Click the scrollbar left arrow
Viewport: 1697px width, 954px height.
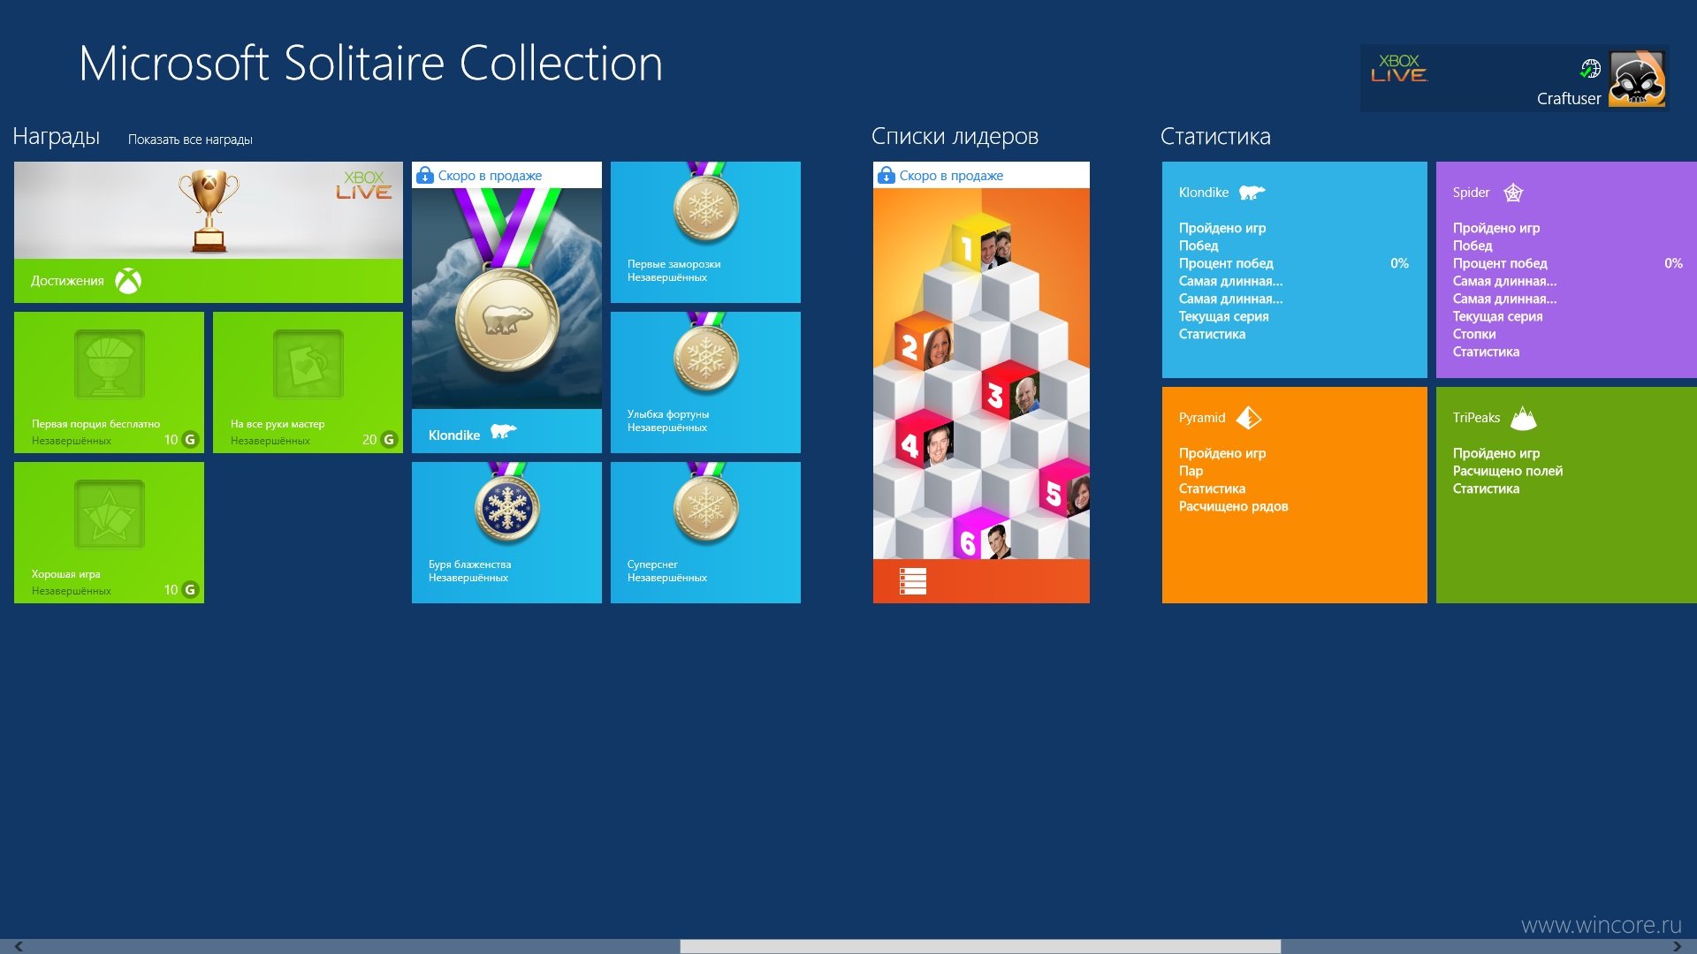coord(19,946)
